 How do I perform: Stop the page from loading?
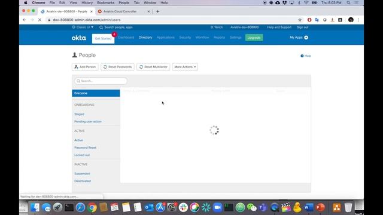[x=40, y=20]
